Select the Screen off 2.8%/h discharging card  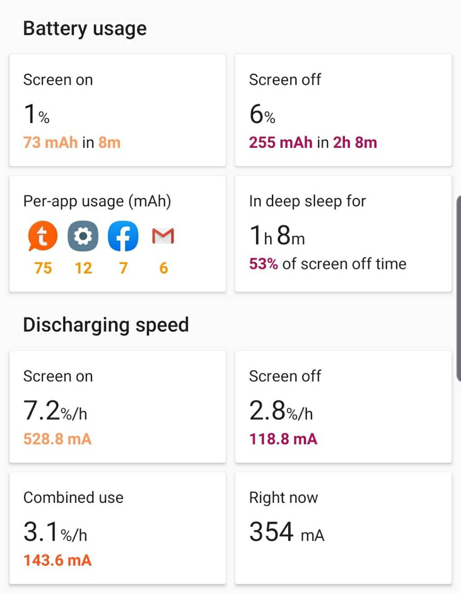(343, 407)
